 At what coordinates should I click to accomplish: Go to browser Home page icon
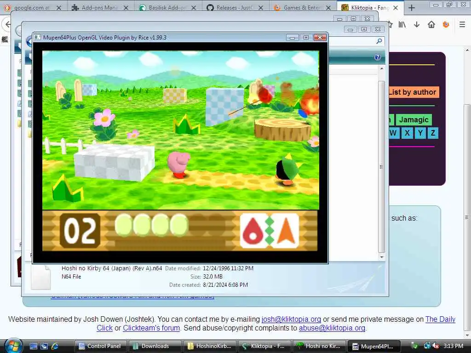(431, 25)
